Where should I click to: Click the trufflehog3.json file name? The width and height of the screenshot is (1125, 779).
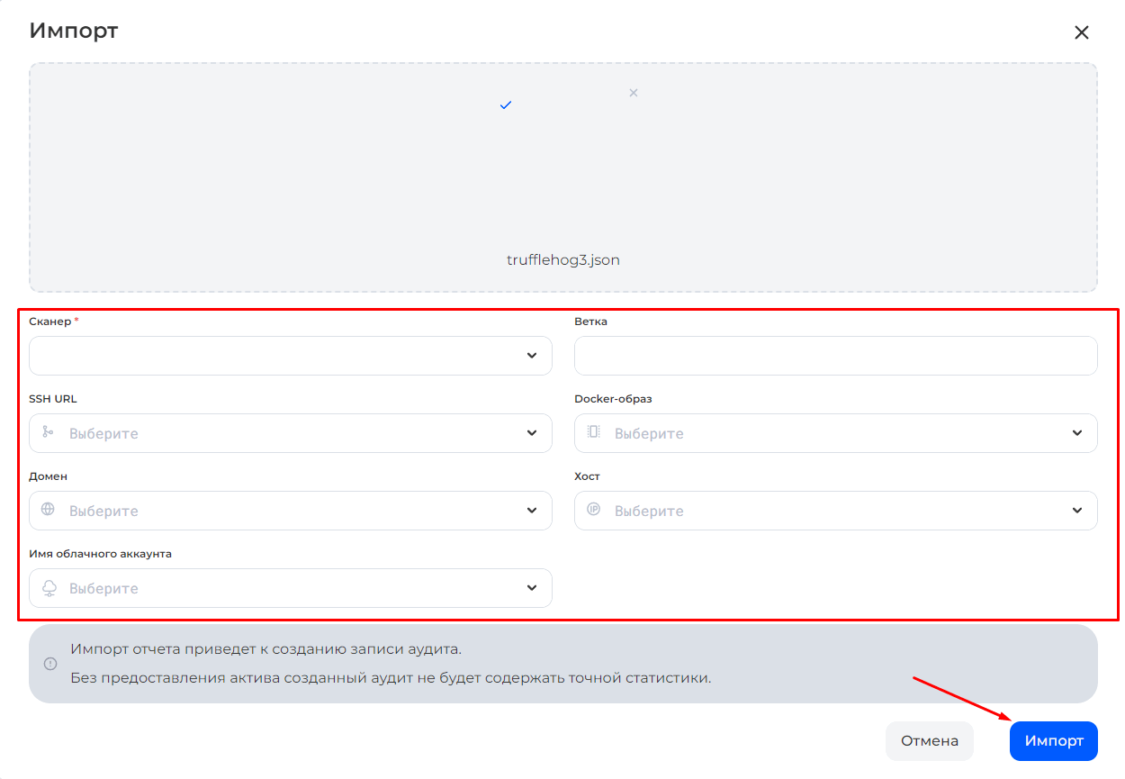click(562, 259)
